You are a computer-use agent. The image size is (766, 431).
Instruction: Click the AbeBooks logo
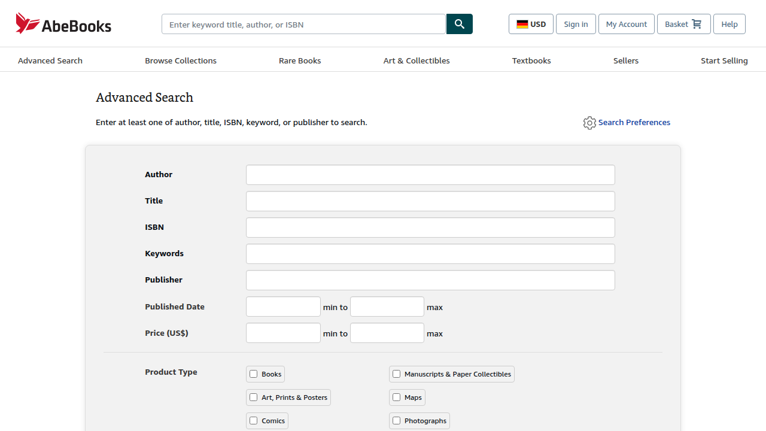pos(63,24)
